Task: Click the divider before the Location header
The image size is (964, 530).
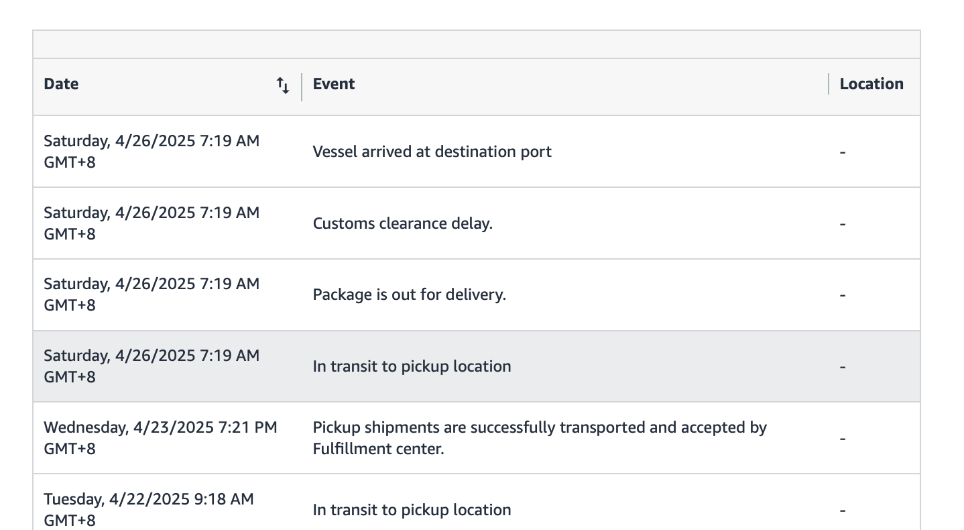Action: (x=829, y=84)
